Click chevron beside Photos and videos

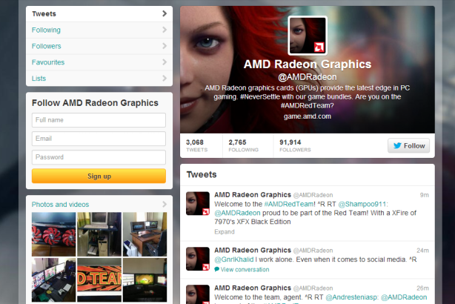click(x=165, y=204)
